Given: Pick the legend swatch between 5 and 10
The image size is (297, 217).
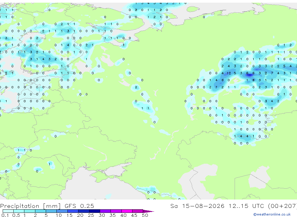Looking at the screenshot, I should [51, 211].
